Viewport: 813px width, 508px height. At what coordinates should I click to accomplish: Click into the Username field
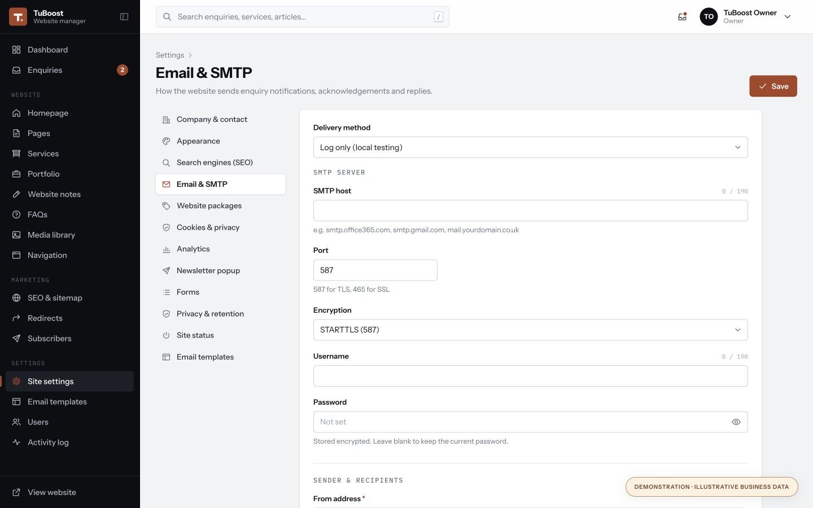click(530, 376)
